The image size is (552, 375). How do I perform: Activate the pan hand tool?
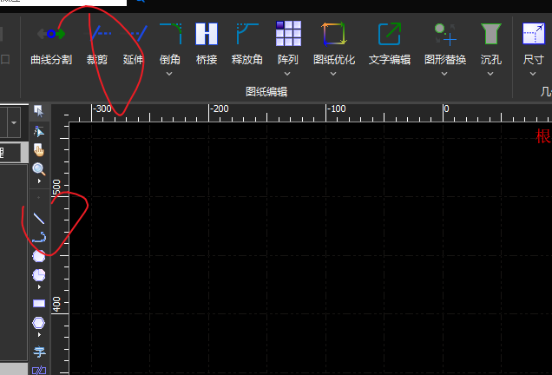[39, 150]
